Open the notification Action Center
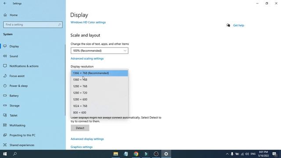The image size is (281, 158). [x=275, y=154]
